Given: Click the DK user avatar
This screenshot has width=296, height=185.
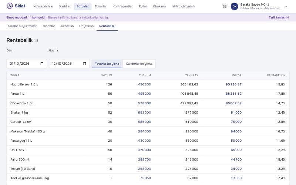Looking at the screenshot, I should 234,6.
